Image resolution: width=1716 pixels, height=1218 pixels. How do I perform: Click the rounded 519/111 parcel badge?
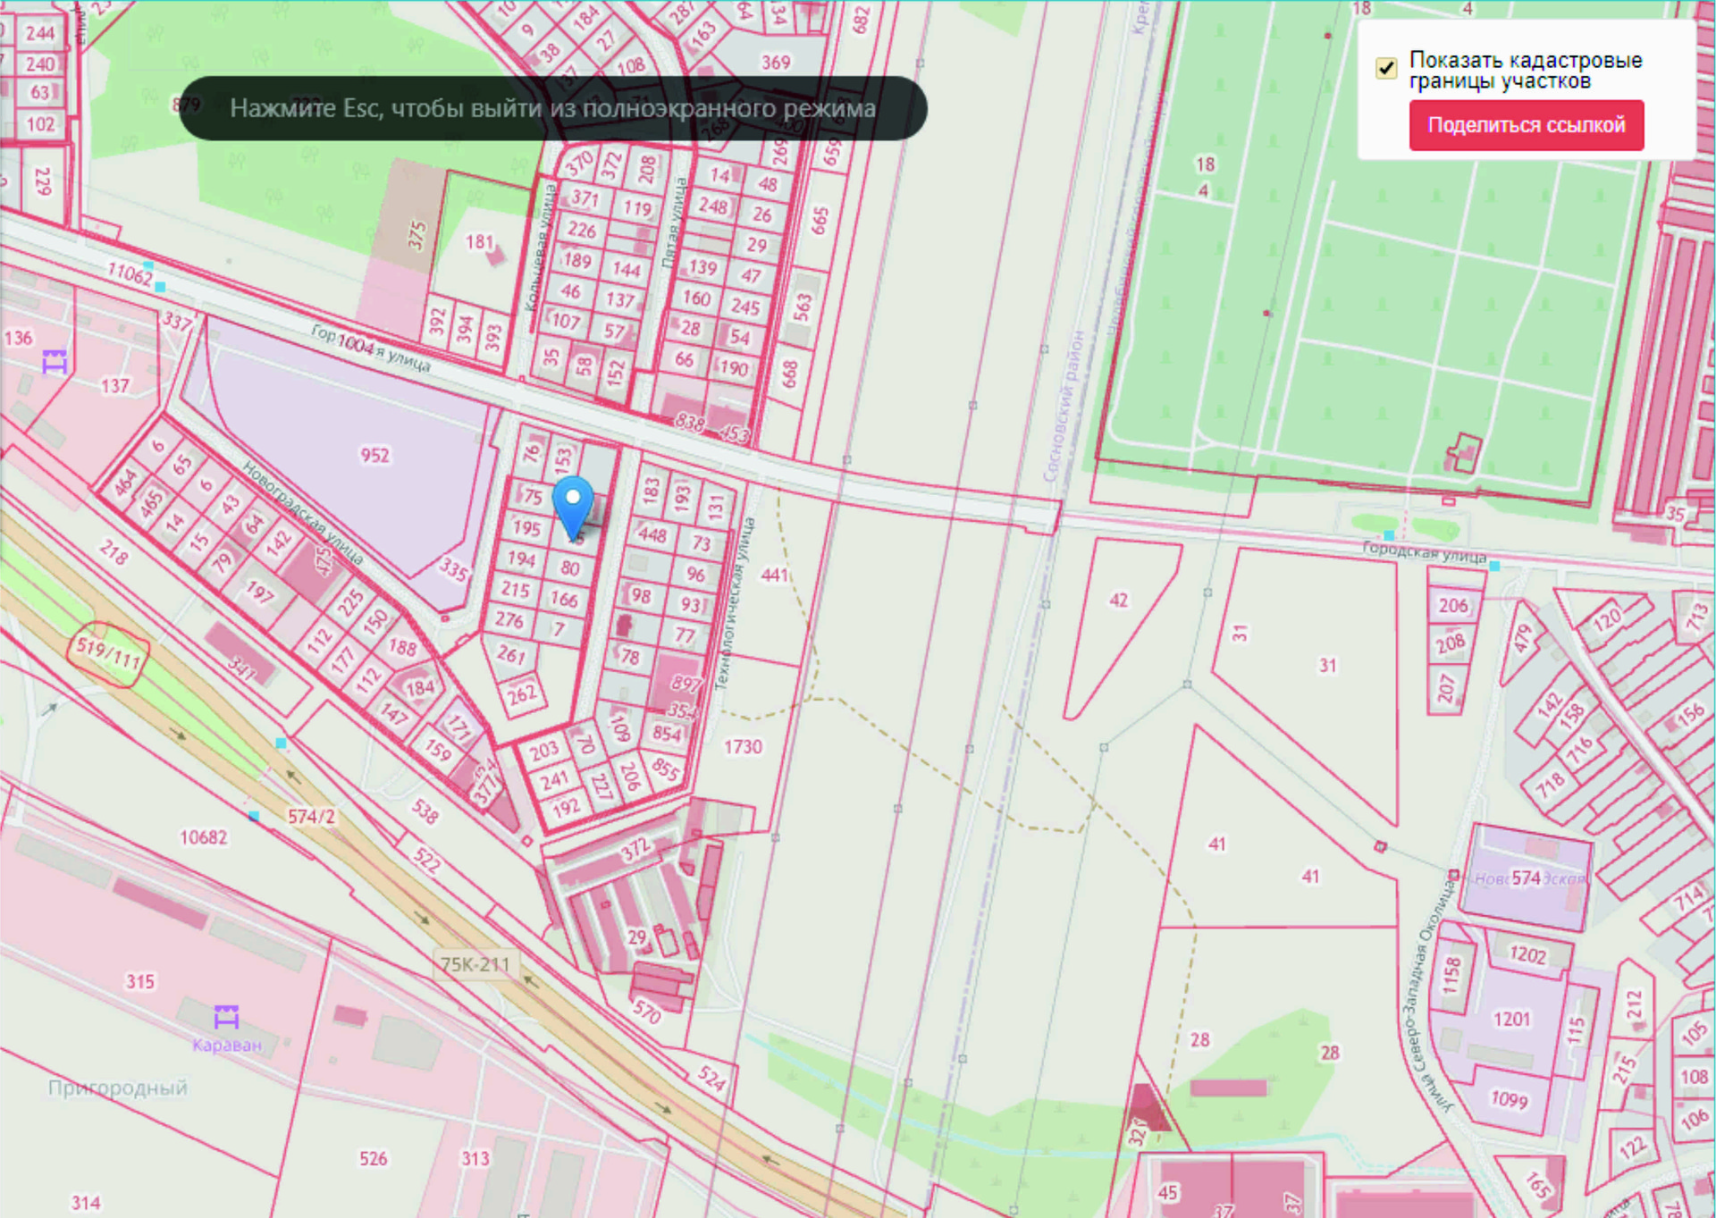tap(108, 653)
